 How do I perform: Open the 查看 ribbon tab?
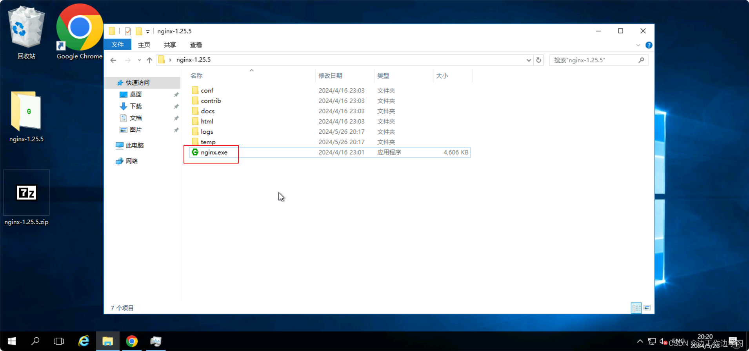(196, 45)
